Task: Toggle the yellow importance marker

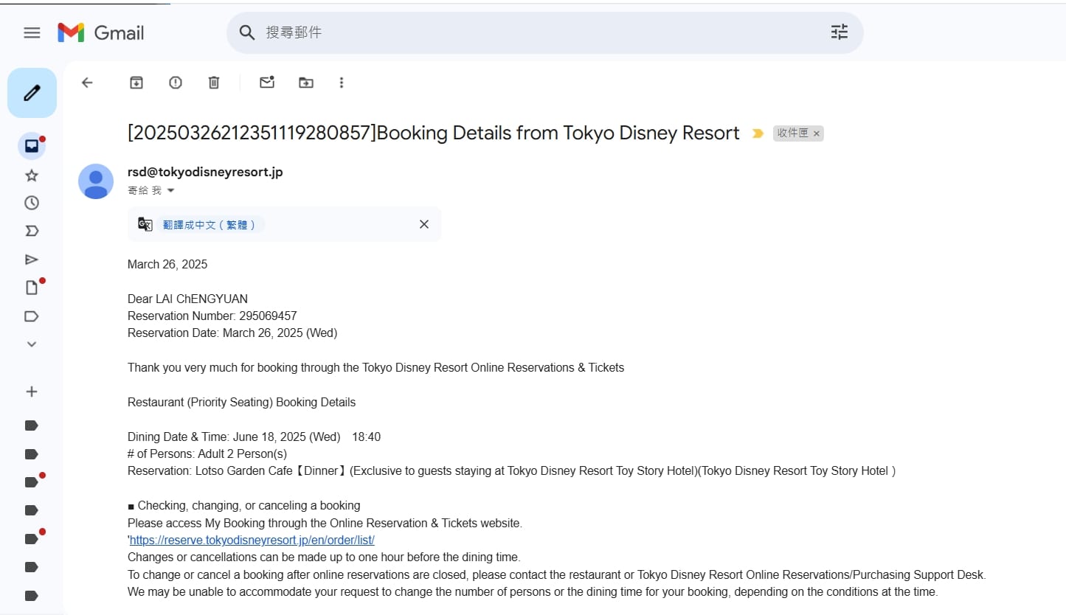Action: point(758,133)
